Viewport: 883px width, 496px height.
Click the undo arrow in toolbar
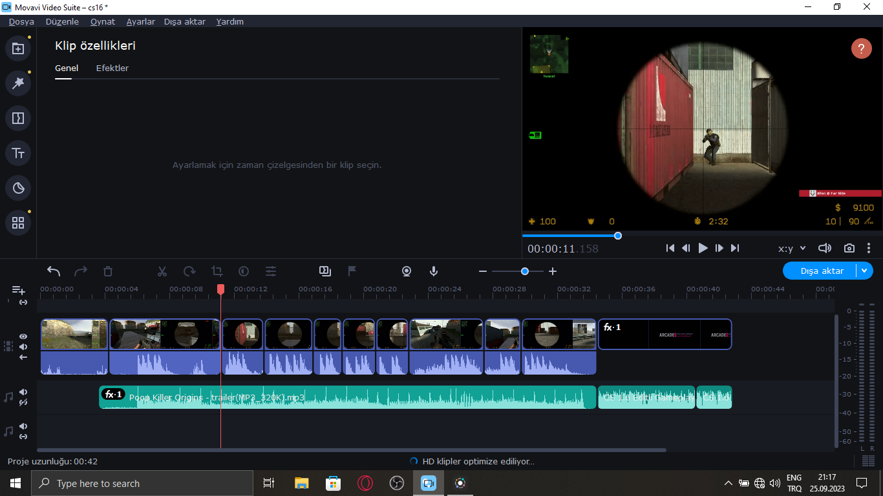pos(54,271)
